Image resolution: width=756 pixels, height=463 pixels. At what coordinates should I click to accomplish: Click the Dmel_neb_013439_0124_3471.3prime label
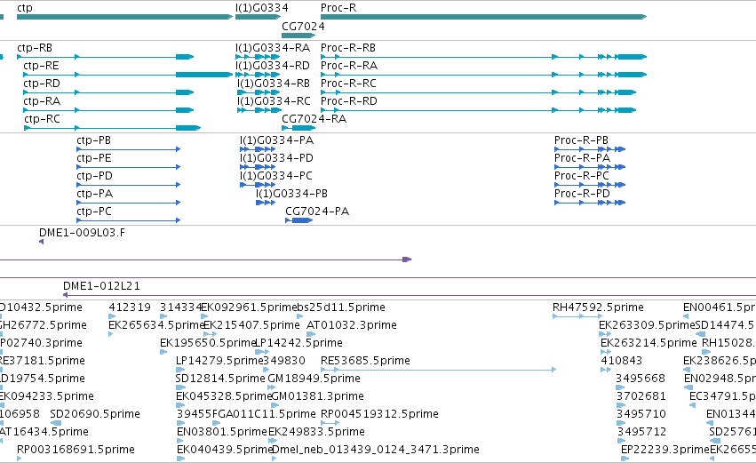point(376,450)
